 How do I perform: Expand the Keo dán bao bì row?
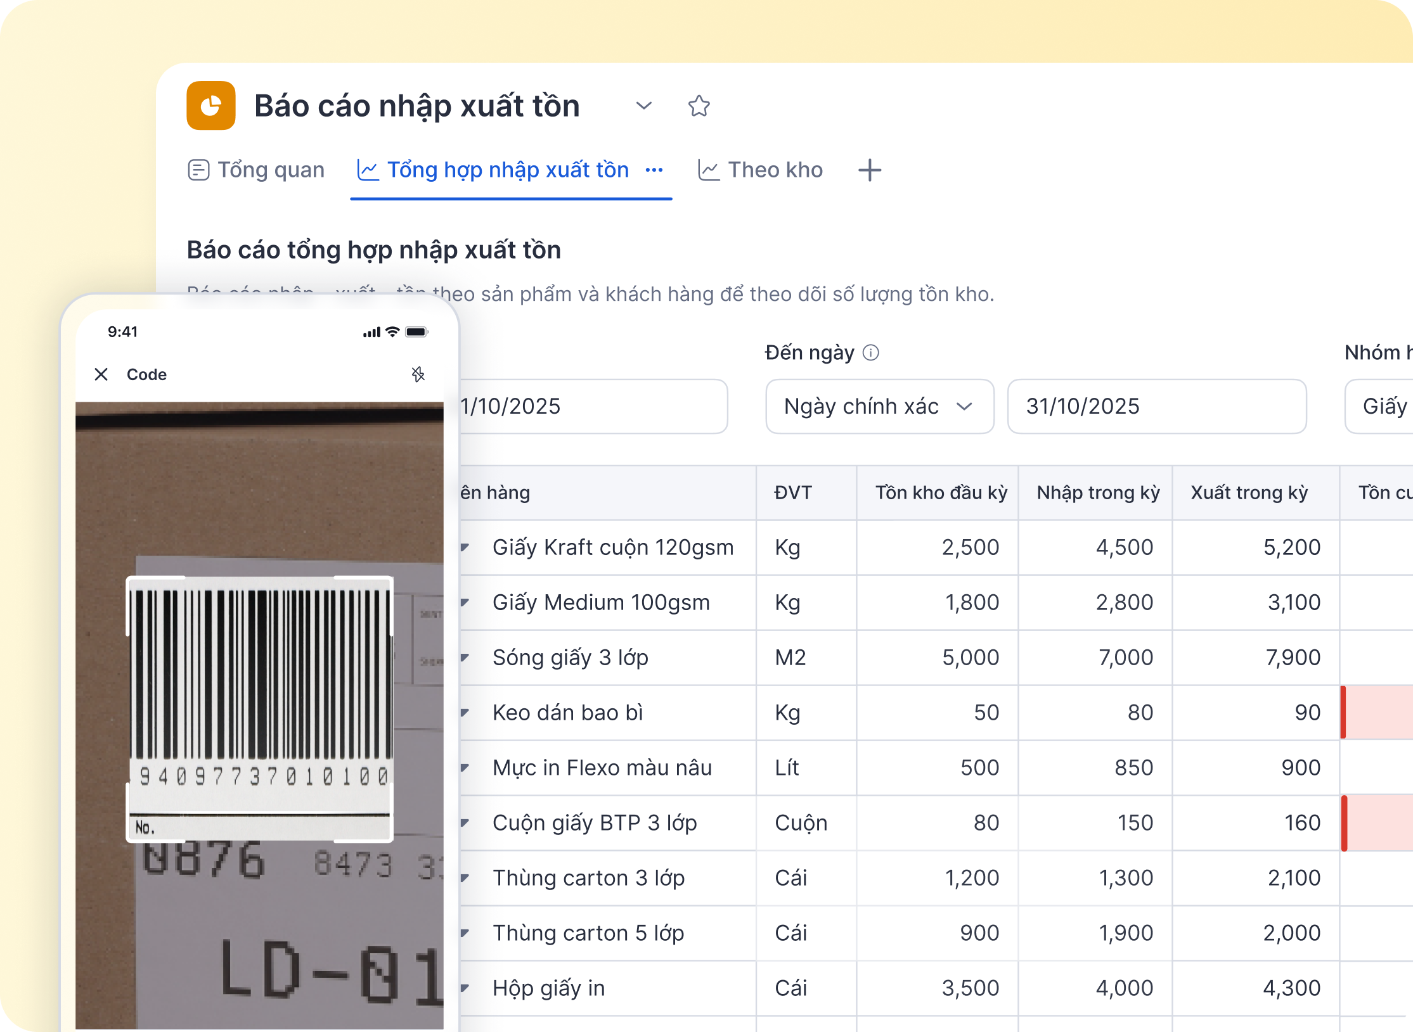point(465,712)
